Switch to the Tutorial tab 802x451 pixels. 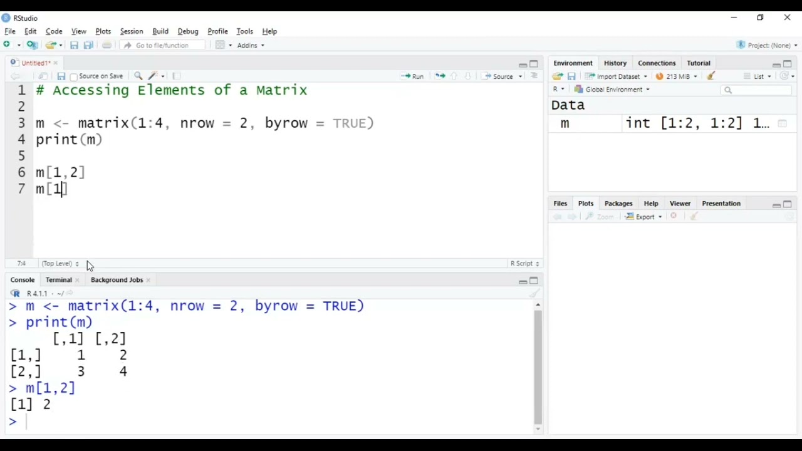click(699, 63)
